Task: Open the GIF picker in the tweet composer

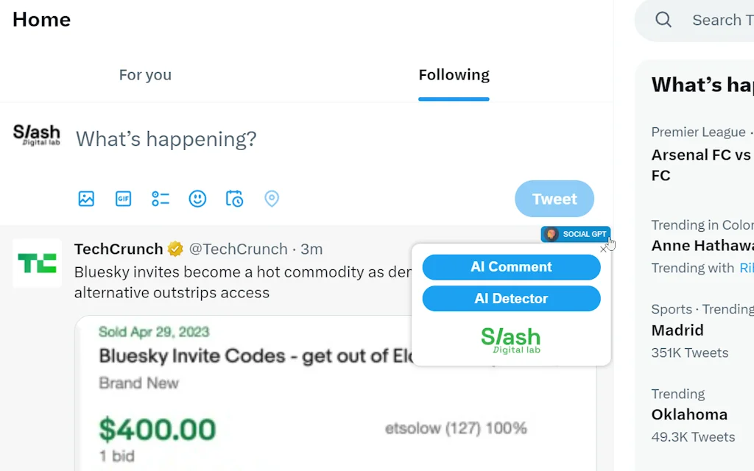Action: point(123,198)
